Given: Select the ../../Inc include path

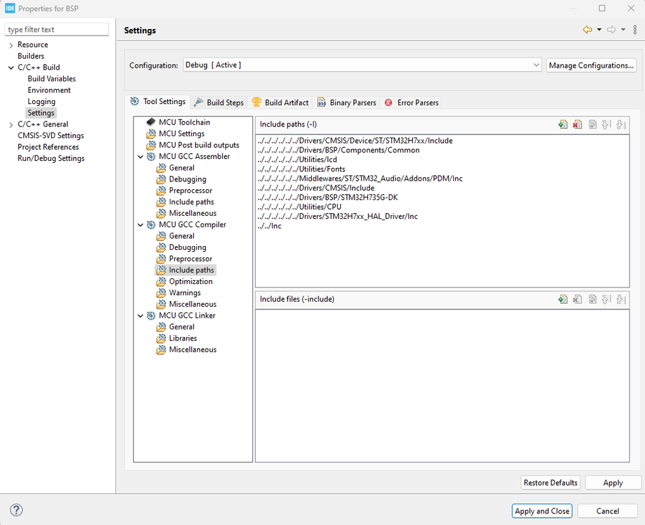Looking at the screenshot, I should point(269,226).
